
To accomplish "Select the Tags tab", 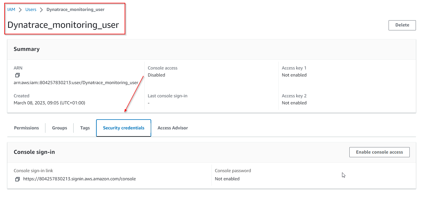I will pyautogui.click(x=85, y=128).
